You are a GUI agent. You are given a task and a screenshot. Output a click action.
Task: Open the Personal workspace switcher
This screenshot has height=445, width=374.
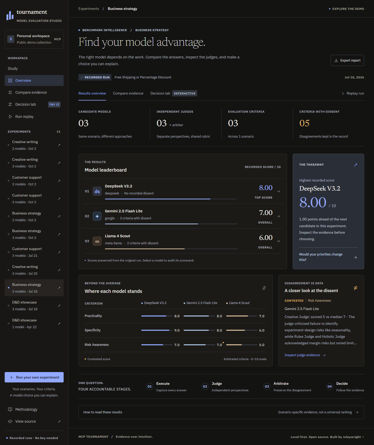coord(34,39)
